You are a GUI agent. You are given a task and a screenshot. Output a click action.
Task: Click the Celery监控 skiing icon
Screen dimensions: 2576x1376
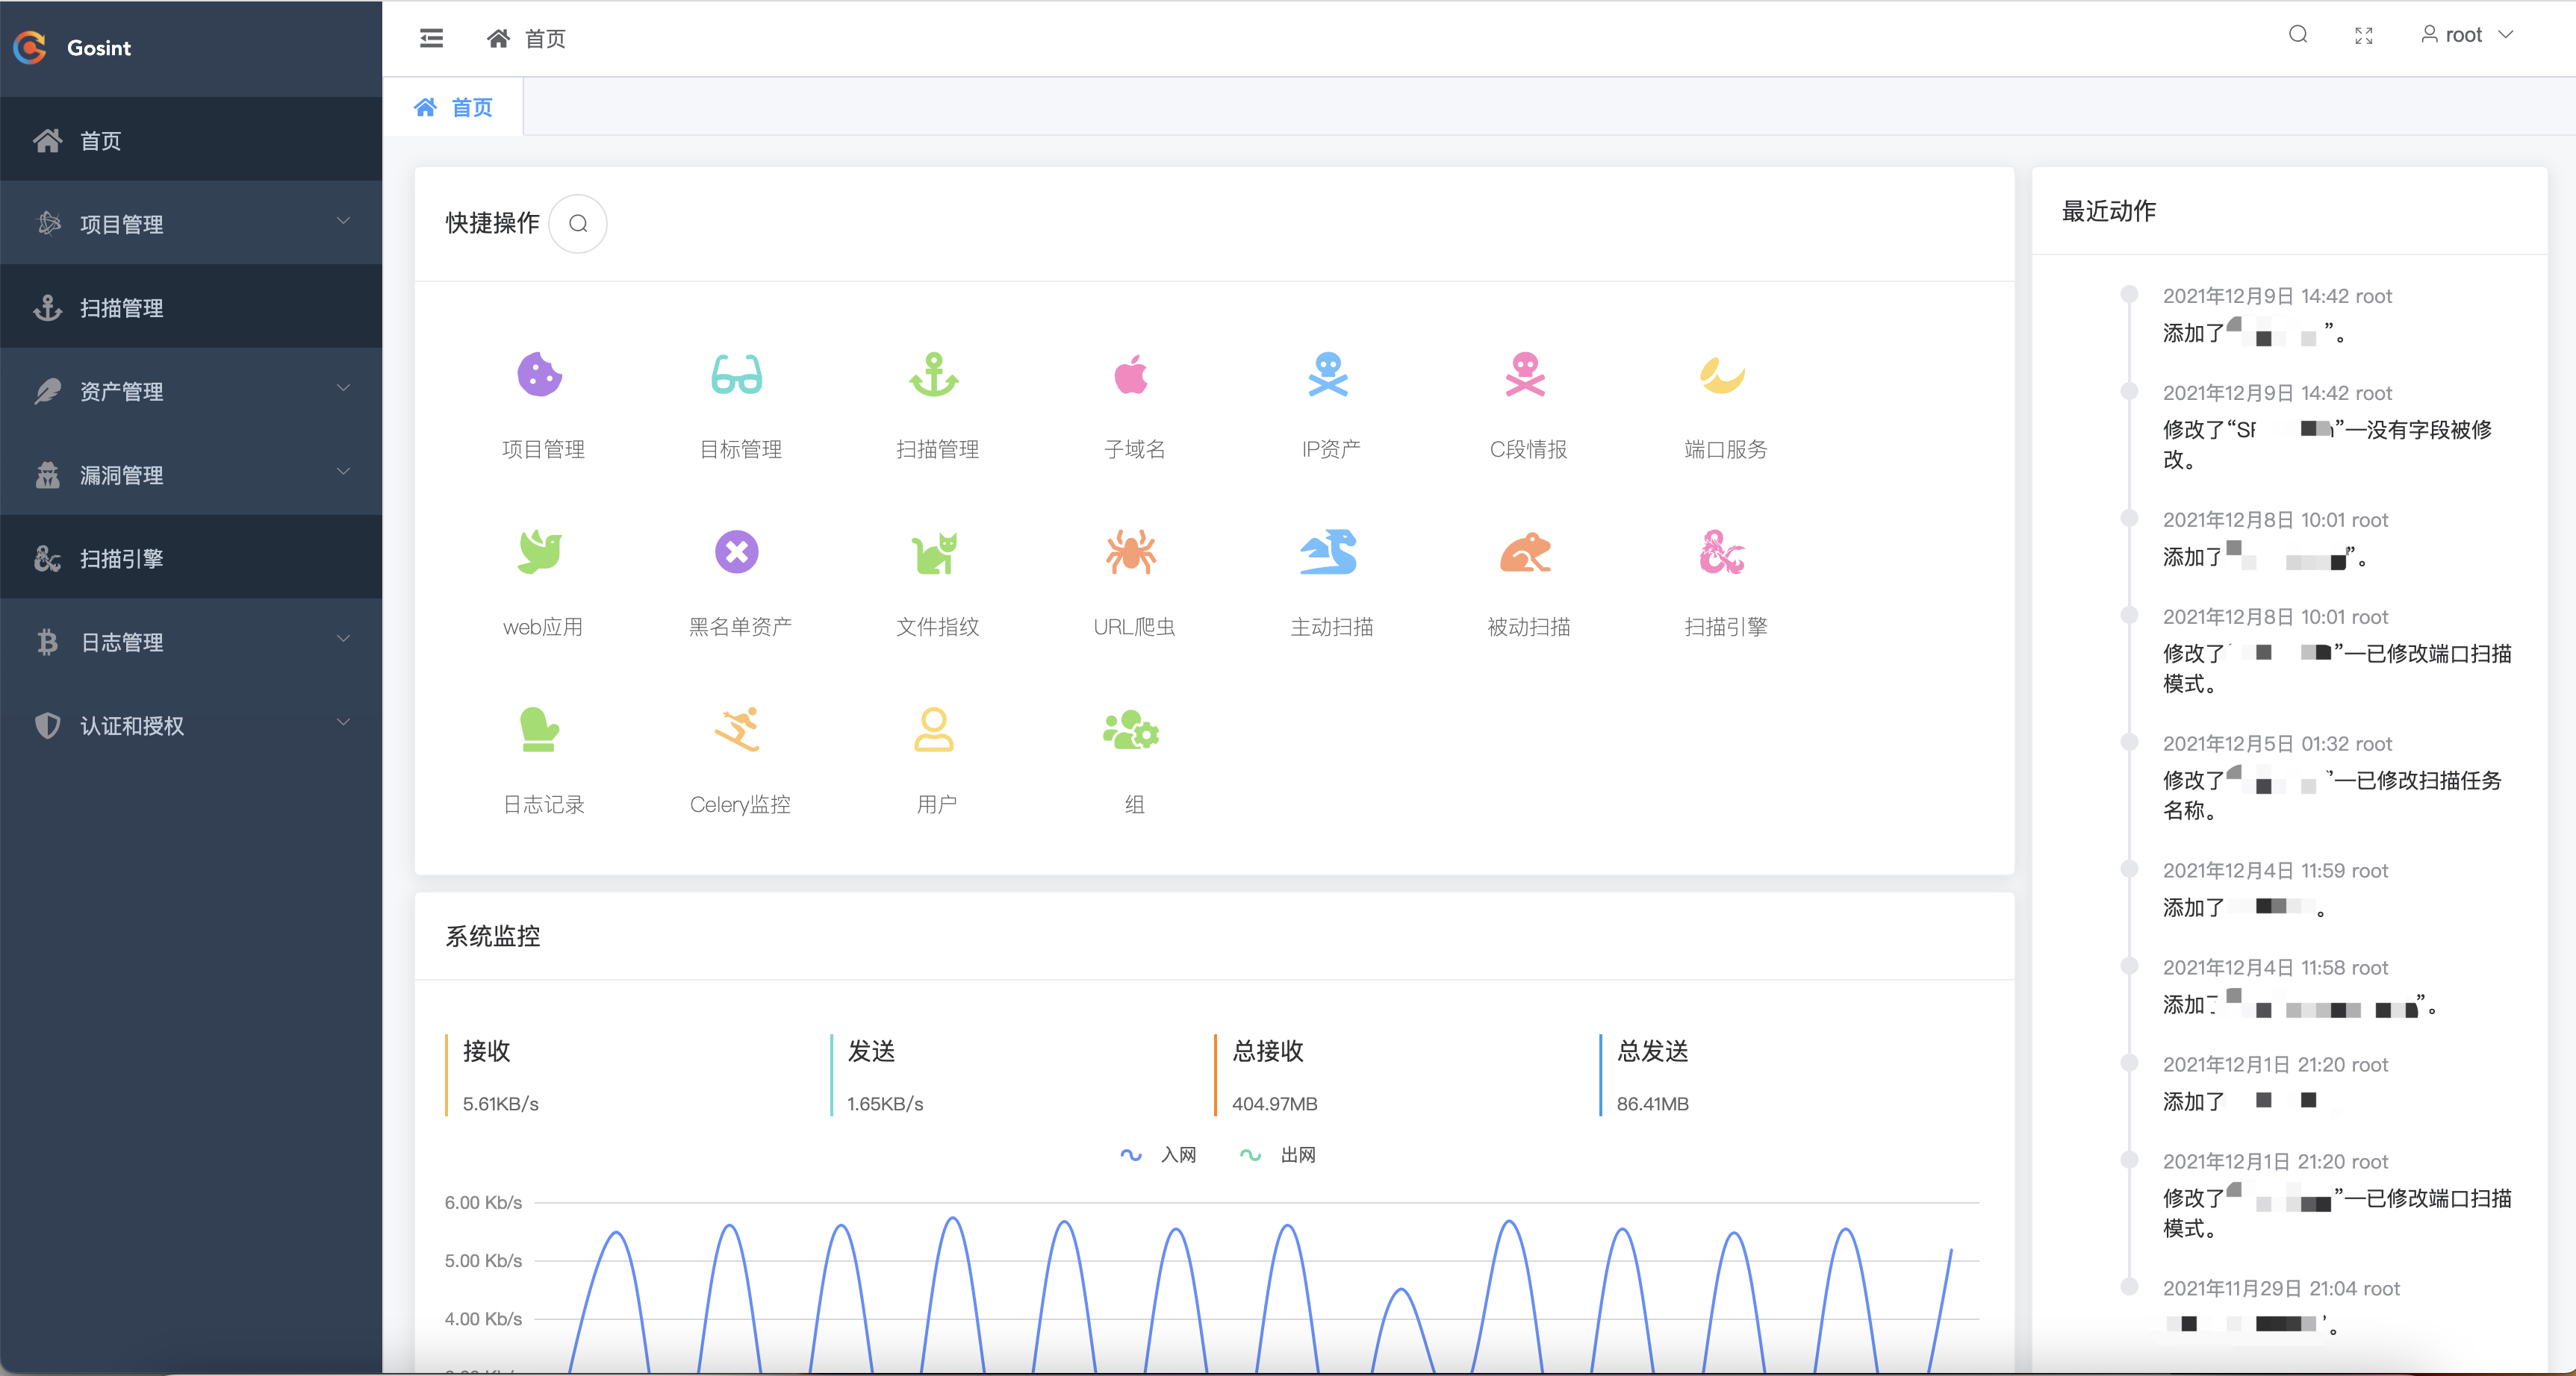(737, 731)
